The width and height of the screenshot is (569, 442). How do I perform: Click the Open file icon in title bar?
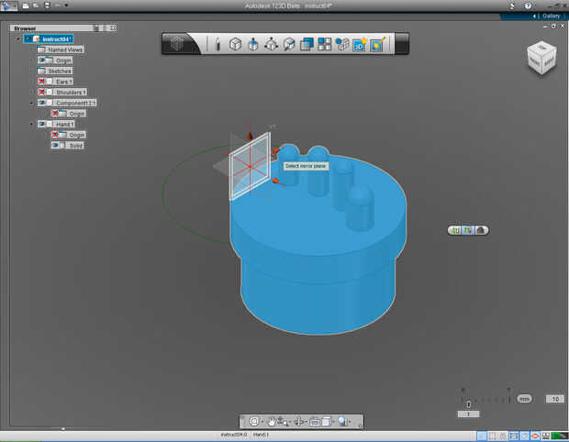36,6
